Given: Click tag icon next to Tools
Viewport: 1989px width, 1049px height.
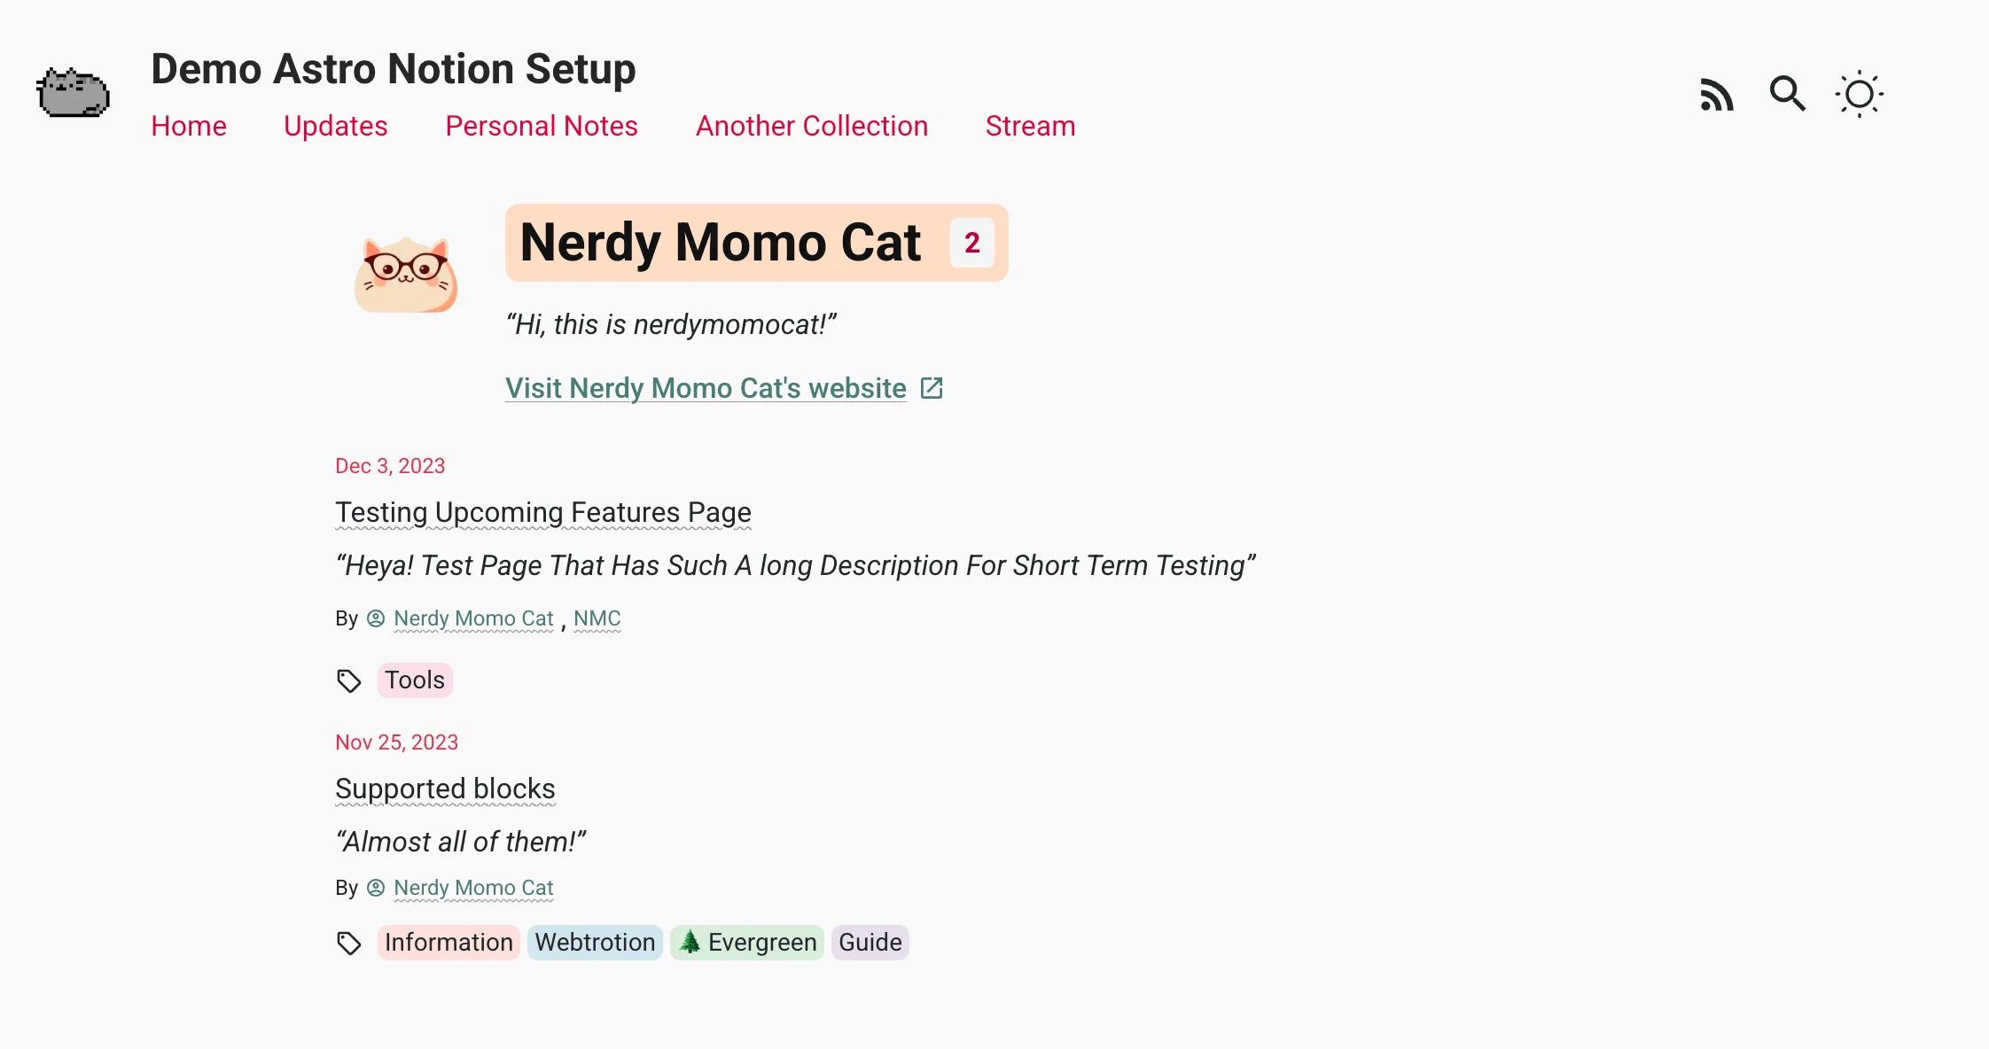Looking at the screenshot, I should coord(349,680).
